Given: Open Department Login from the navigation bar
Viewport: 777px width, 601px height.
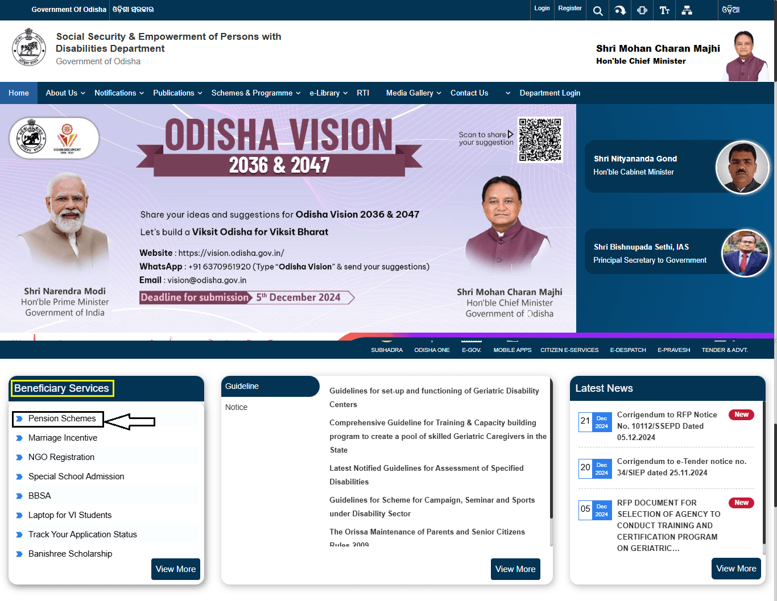Looking at the screenshot, I should point(550,93).
